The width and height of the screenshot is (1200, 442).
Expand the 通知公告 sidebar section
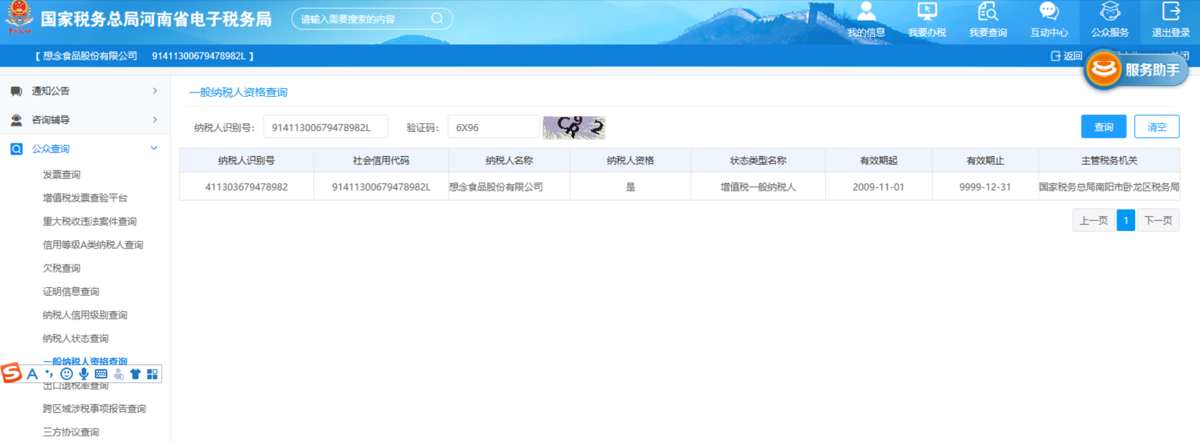[84, 91]
